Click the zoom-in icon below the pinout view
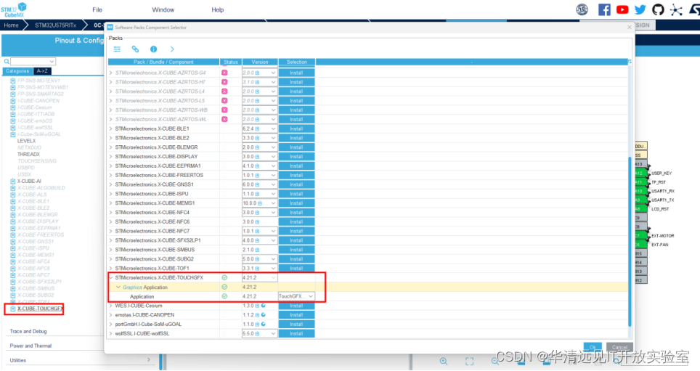700x371 pixels. click(x=443, y=361)
